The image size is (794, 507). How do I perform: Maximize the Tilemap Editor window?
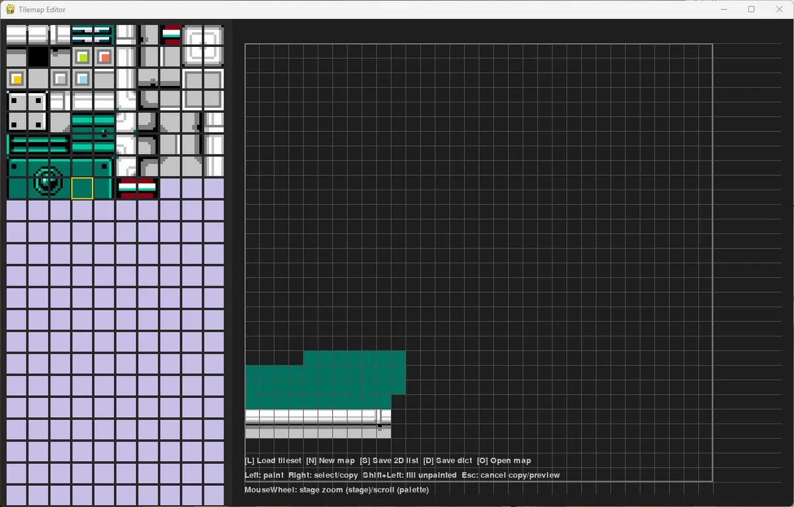751,9
